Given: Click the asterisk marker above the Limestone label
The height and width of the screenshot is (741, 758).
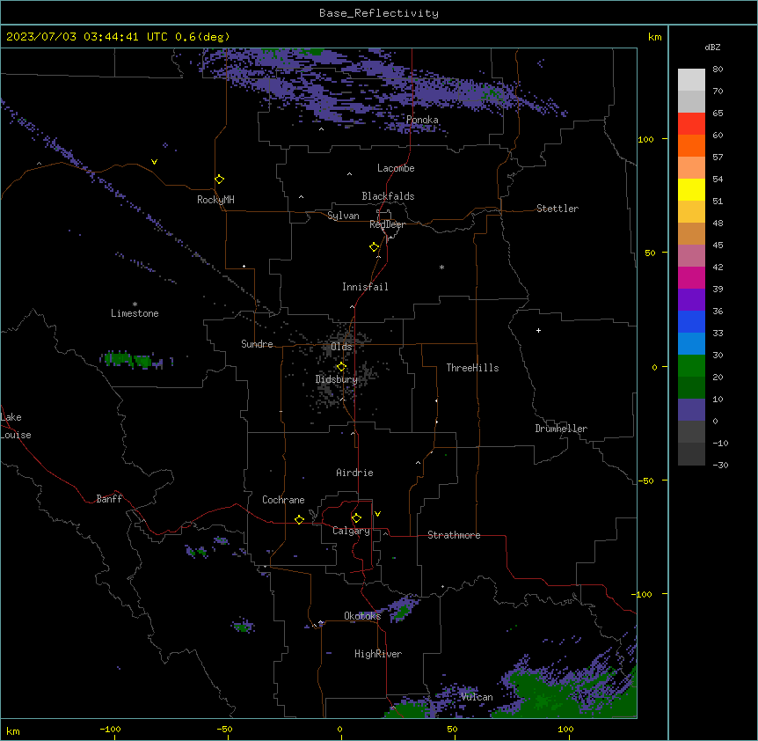Looking at the screenshot, I should point(135,304).
